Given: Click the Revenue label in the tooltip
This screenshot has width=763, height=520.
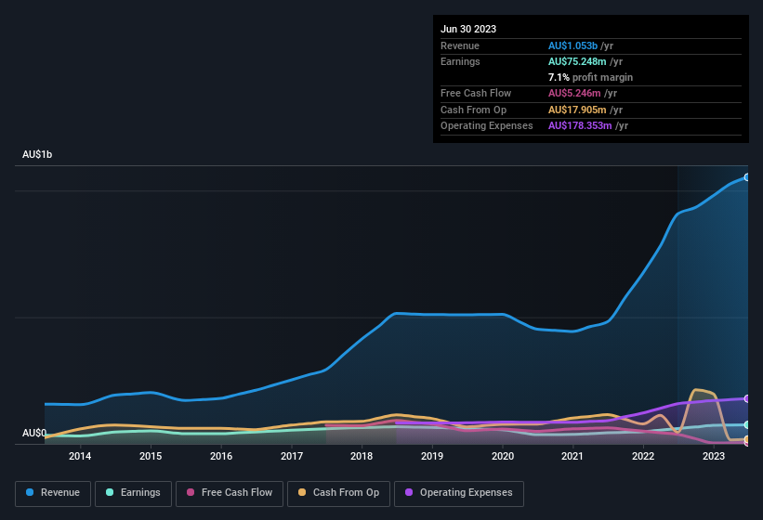Looking at the screenshot, I should coord(460,45).
